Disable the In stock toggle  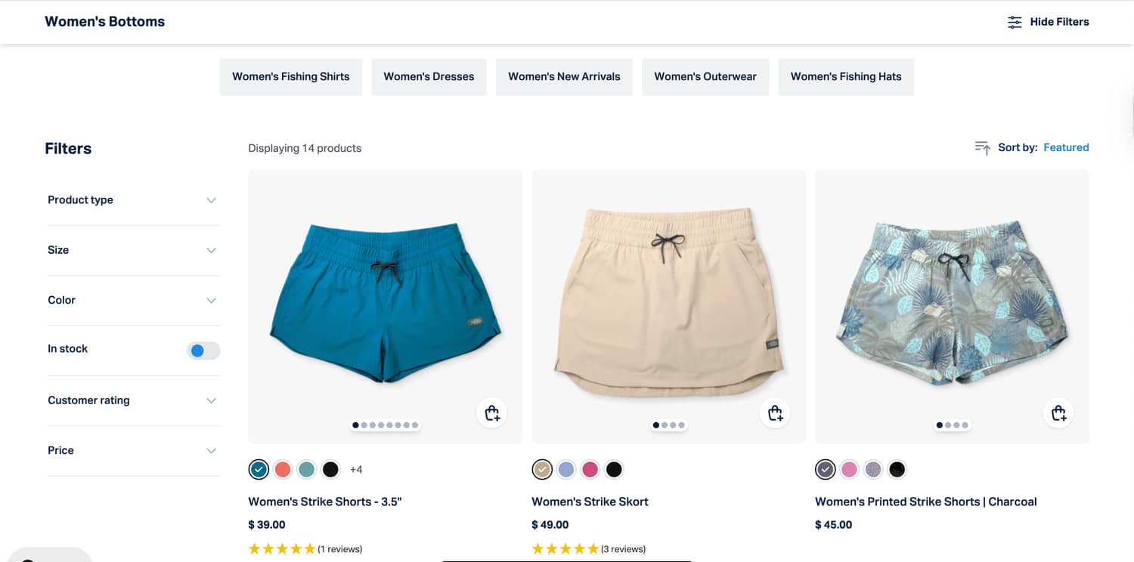click(203, 350)
